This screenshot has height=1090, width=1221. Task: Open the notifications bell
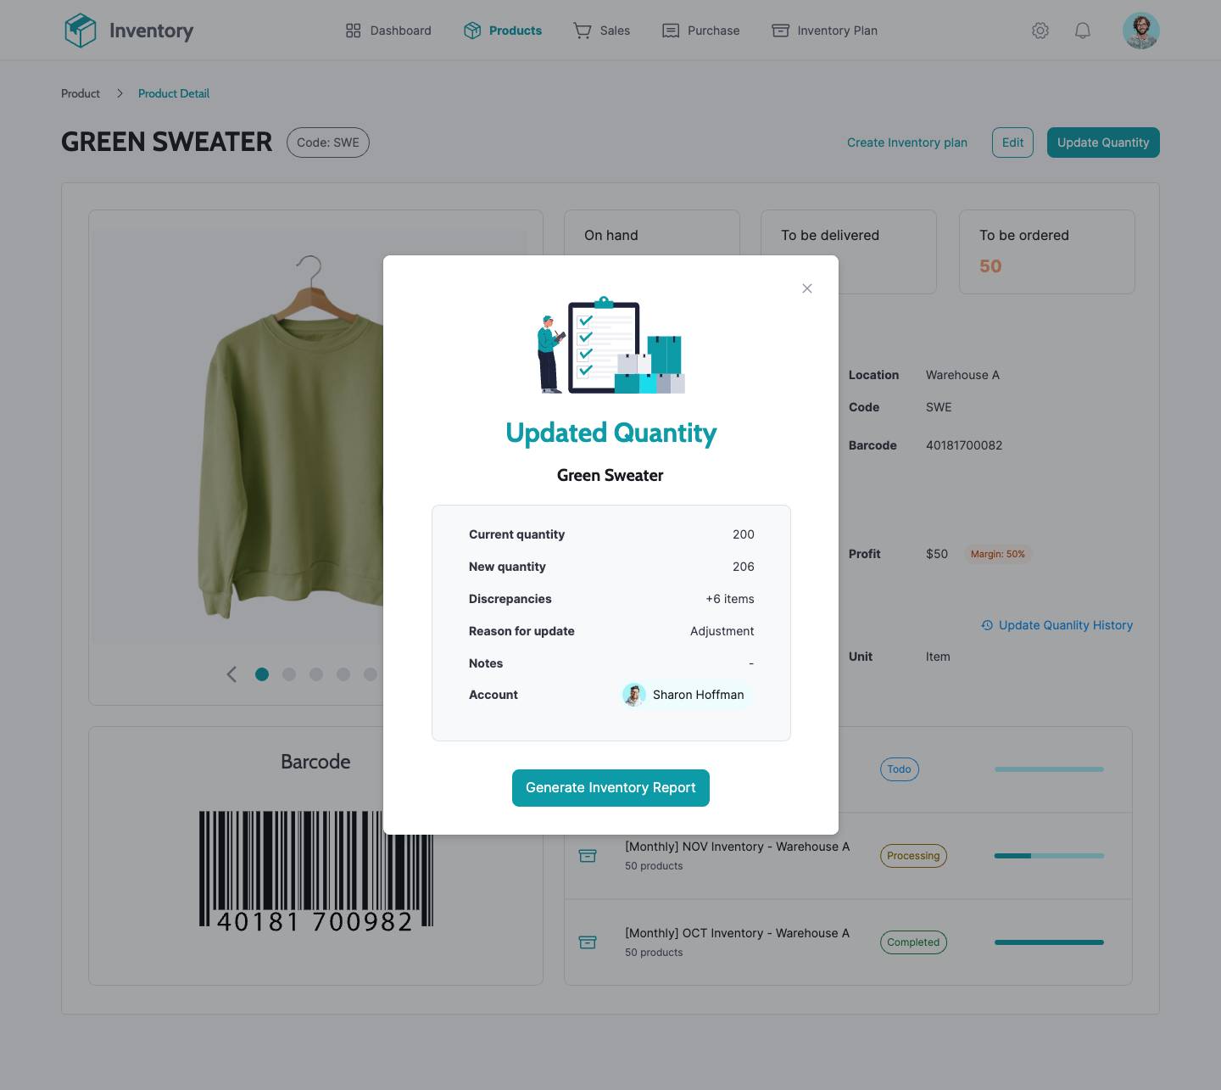pos(1083,31)
